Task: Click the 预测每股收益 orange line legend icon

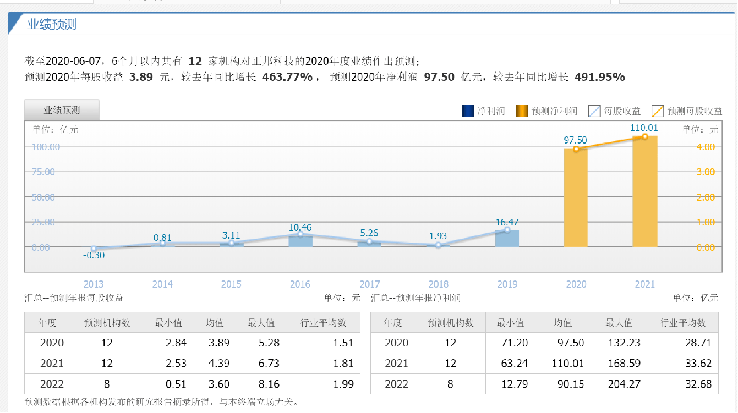Action: [x=657, y=111]
